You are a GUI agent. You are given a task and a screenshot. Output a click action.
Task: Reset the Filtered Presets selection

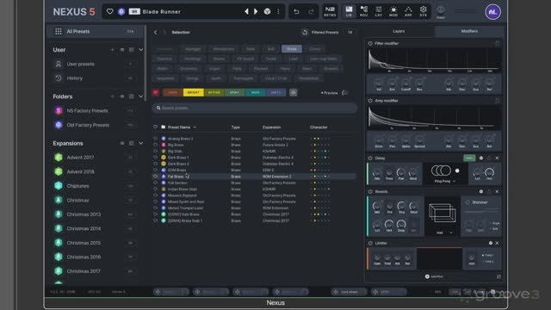coord(305,32)
